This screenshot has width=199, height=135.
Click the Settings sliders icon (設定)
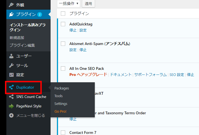click(x=11, y=75)
